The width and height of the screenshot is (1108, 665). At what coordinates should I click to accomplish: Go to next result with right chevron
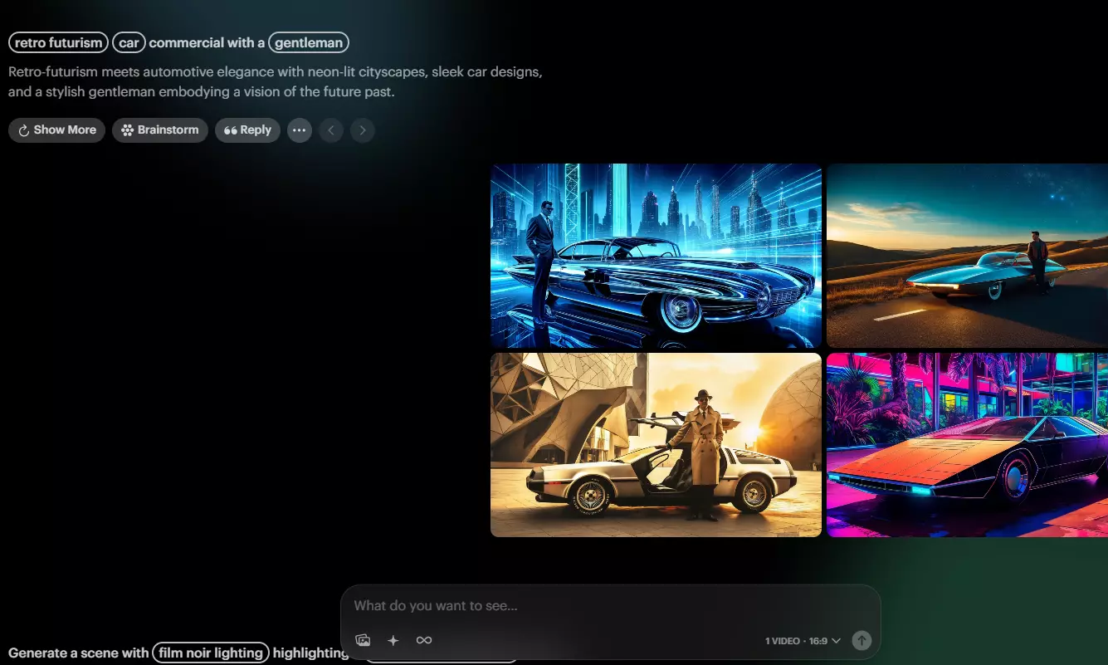click(363, 130)
